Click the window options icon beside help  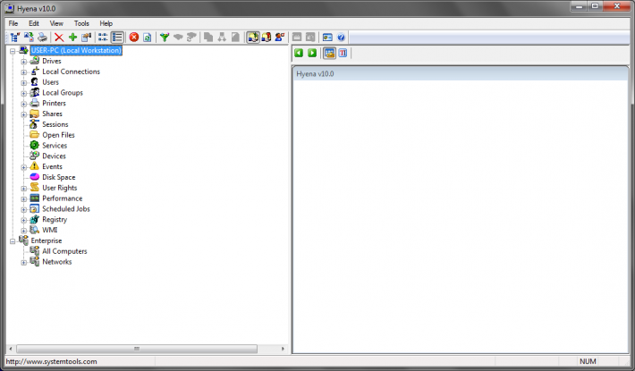coord(327,38)
